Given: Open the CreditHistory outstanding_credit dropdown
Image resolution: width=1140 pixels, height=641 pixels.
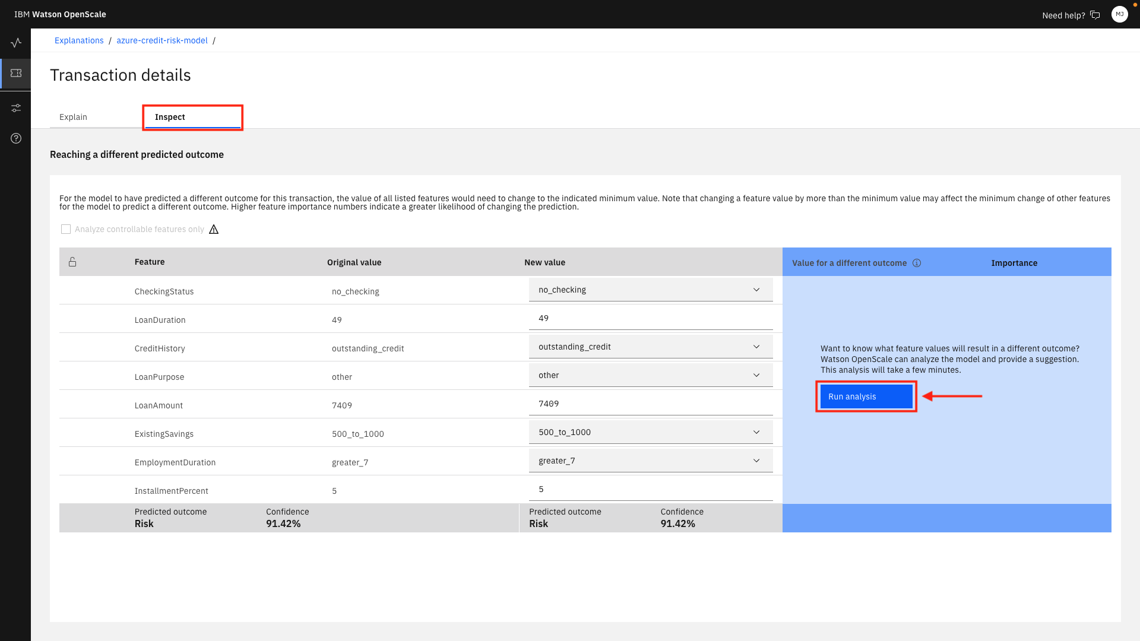Looking at the screenshot, I should pyautogui.click(x=650, y=347).
